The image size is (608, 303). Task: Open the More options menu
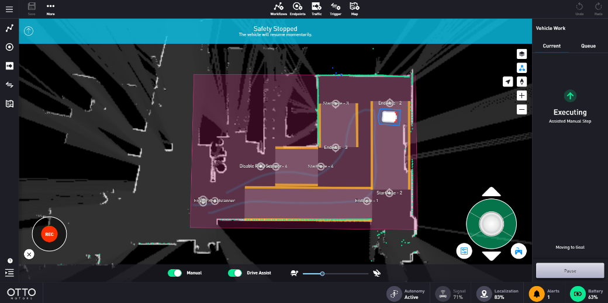[x=50, y=8]
